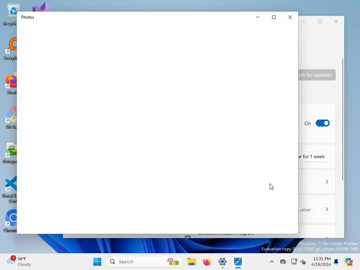Open the Visual Studio desktop icon
Screen dimensions: 360x270
pyautogui.click(x=41, y=7)
